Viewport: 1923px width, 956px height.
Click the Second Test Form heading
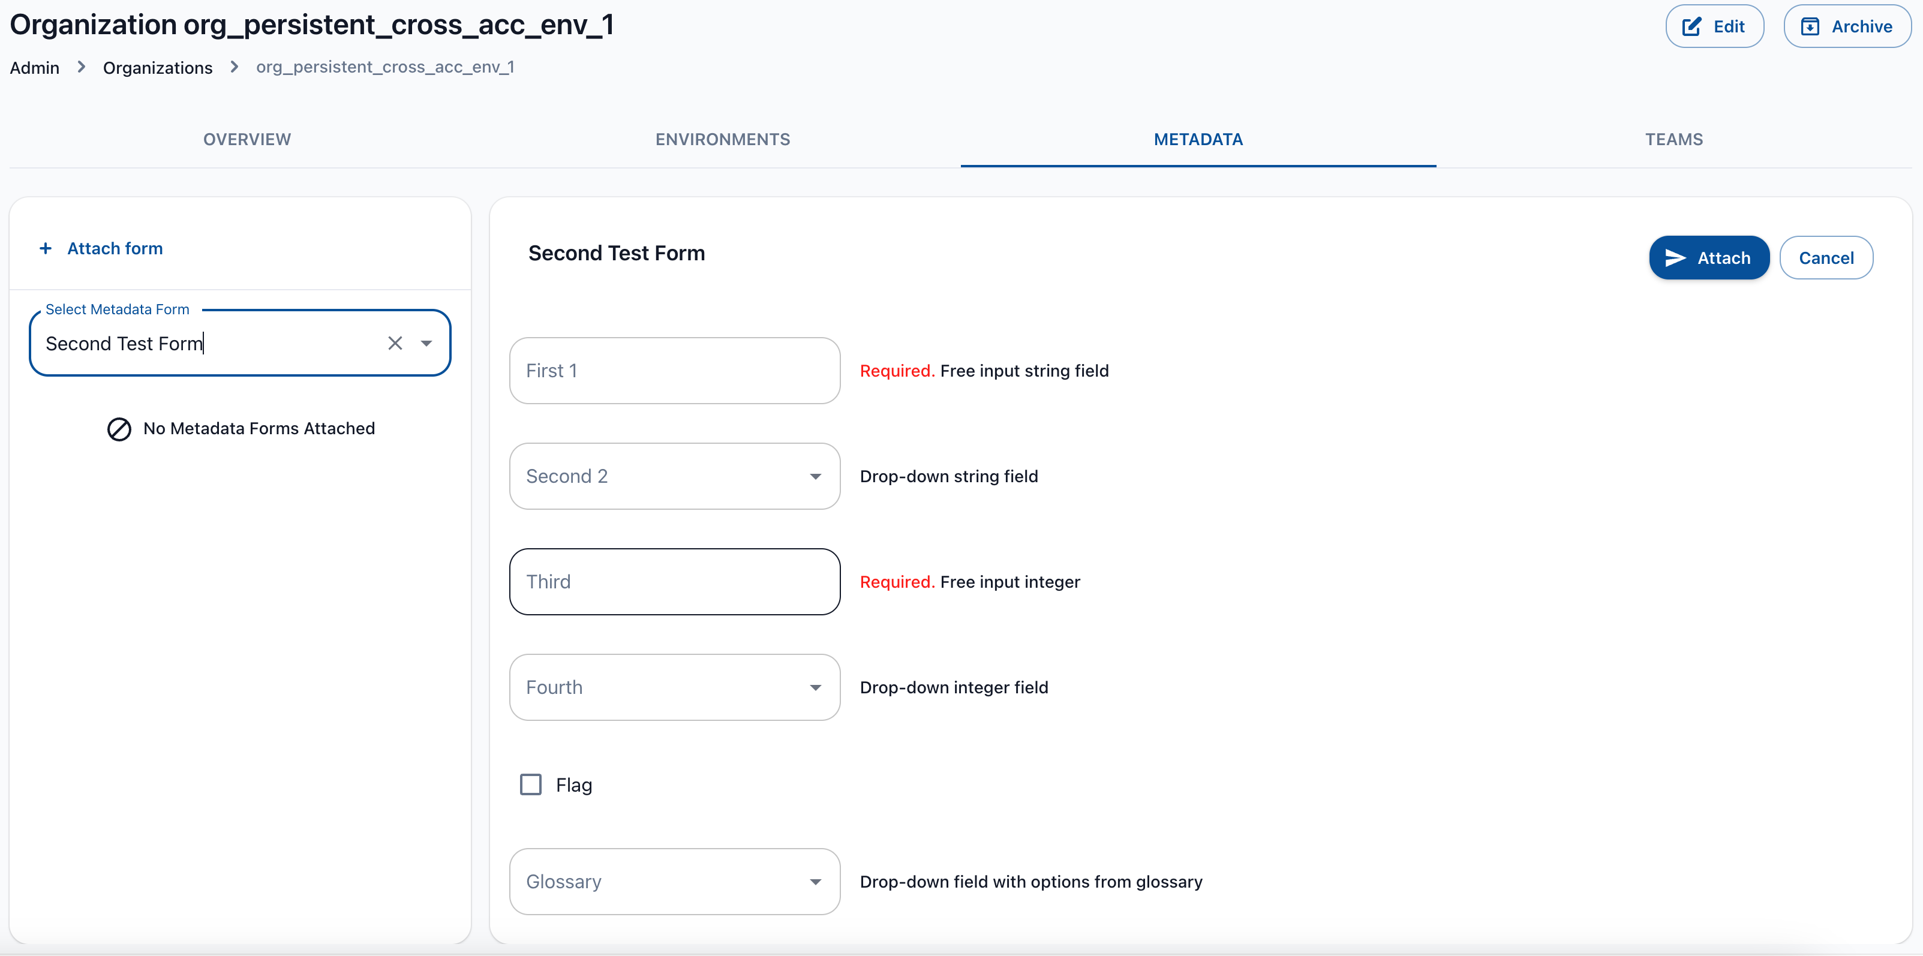617,254
